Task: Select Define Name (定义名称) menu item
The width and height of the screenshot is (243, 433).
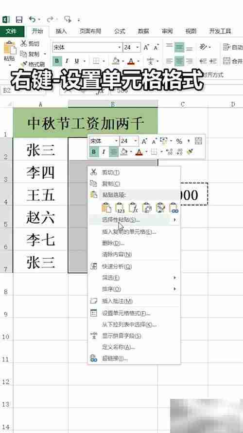Action: (x=134, y=347)
